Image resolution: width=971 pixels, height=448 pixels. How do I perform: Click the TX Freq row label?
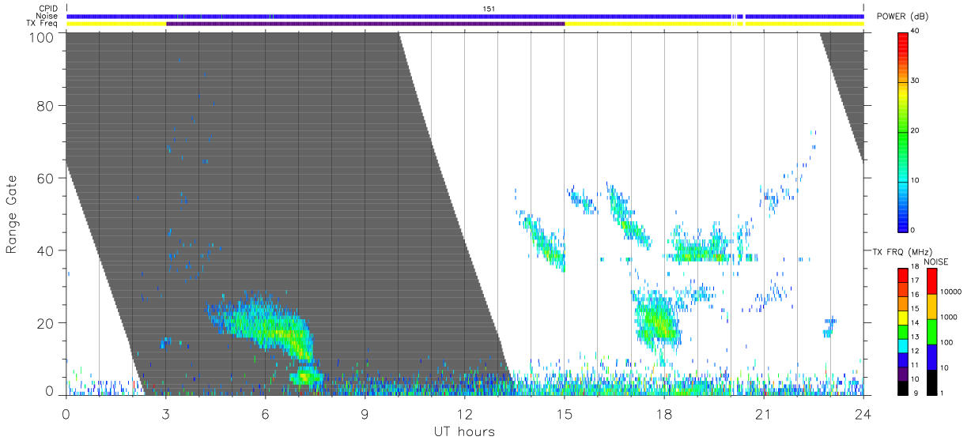(x=42, y=24)
